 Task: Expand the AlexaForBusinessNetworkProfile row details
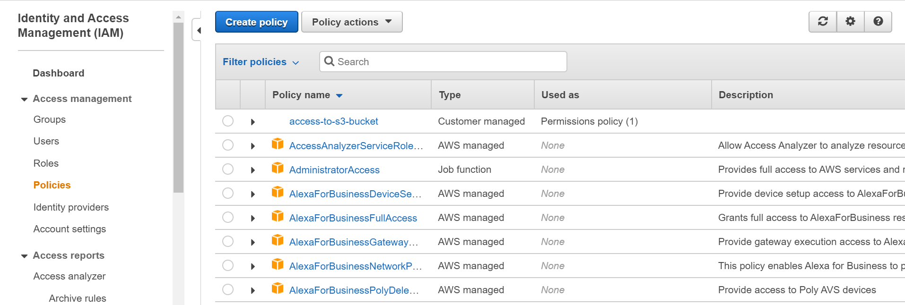pyautogui.click(x=253, y=266)
